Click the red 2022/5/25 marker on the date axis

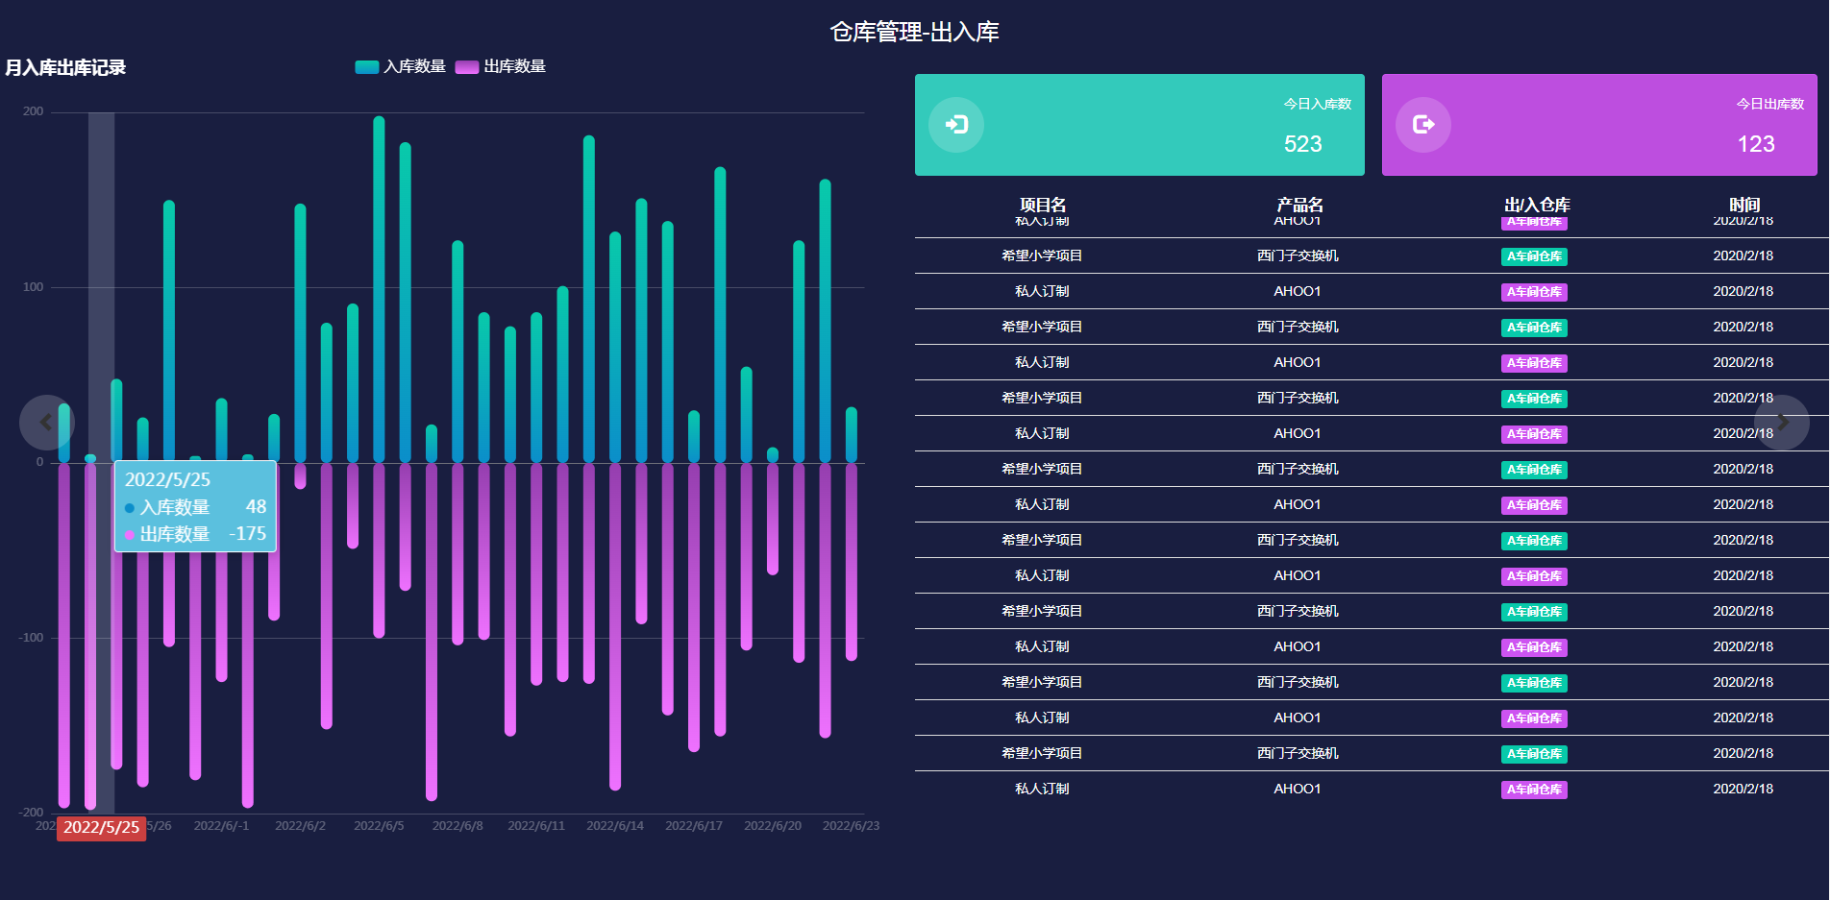pyautogui.click(x=100, y=827)
